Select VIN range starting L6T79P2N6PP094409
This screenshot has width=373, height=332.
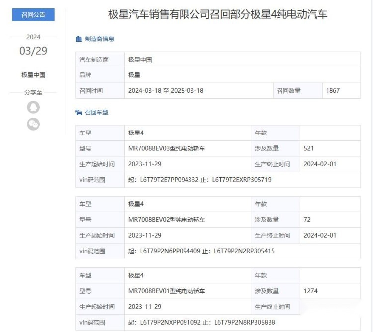pyautogui.click(x=201, y=251)
